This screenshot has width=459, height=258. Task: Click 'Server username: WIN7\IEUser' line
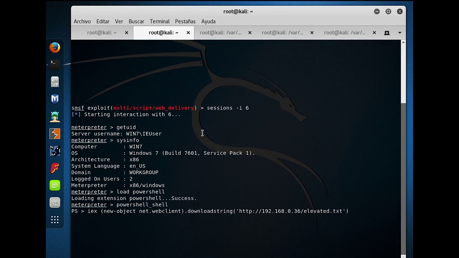(x=117, y=134)
